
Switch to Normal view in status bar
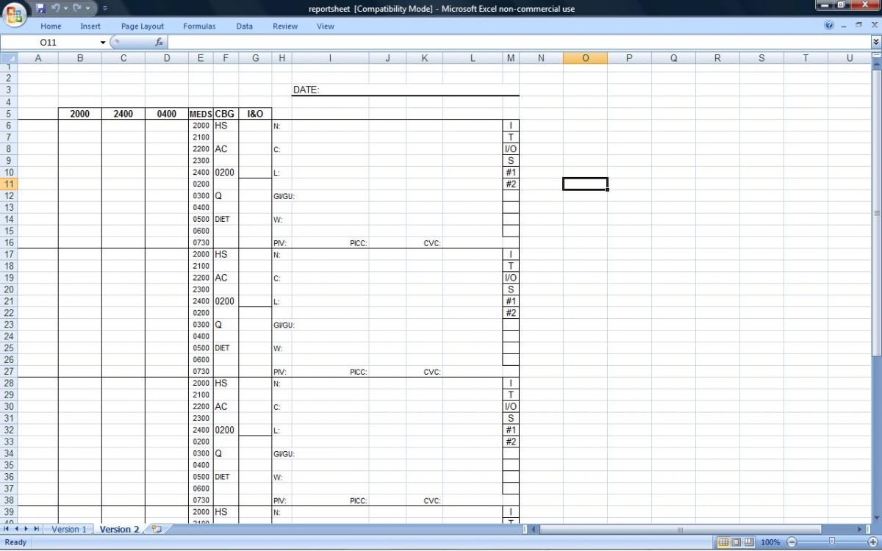tap(723, 542)
